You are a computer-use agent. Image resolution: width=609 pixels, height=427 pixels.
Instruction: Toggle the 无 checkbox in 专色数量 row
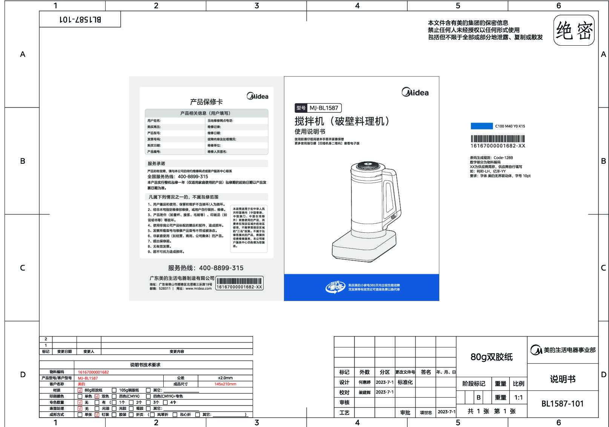point(80,402)
